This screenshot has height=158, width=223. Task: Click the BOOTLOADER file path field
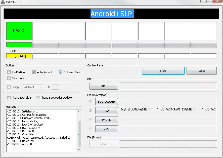tap(168, 101)
